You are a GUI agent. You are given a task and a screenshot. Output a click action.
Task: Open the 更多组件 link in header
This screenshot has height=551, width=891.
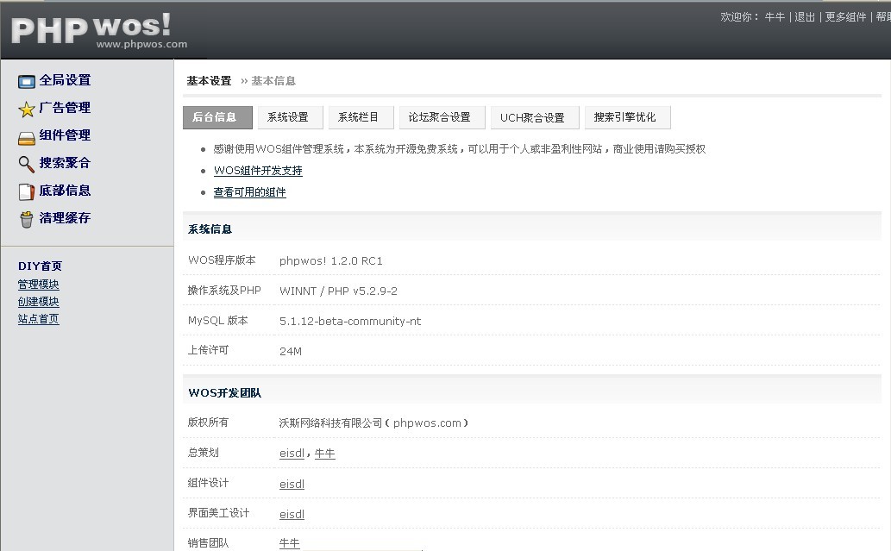[845, 17]
